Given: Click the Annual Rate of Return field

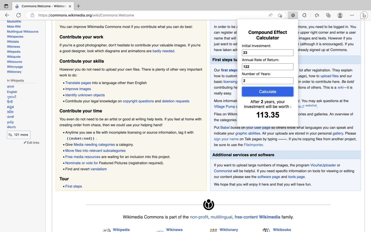Looking at the screenshot, I should click(x=268, y=67).
